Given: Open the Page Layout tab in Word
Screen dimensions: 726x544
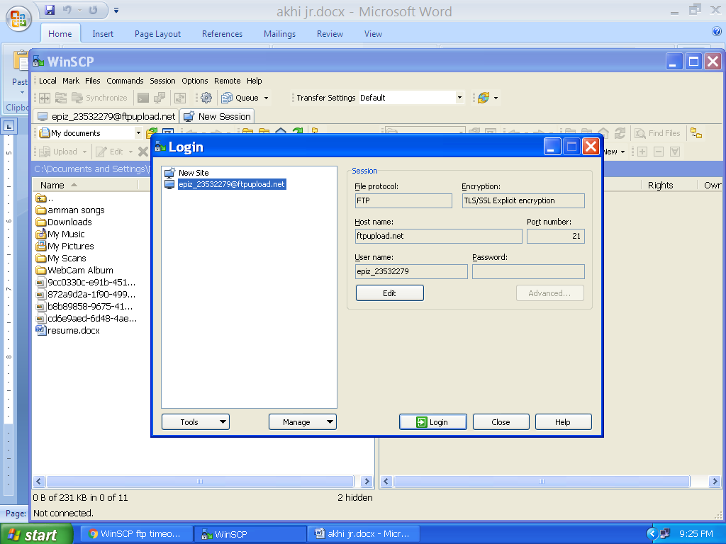Looking at the screenshot, I should coord(157,34).
